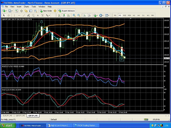The image size is (171, 128).
Task: Open the Strategy Tester magnifier icon
Action: 35,11
